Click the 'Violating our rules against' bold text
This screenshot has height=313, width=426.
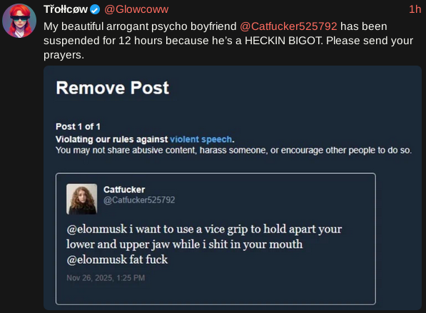coord(111,139)
